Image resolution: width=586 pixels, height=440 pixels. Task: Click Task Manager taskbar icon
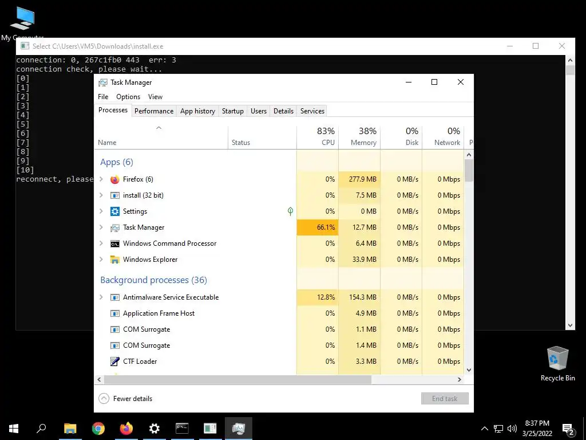(x=239, y=429)
